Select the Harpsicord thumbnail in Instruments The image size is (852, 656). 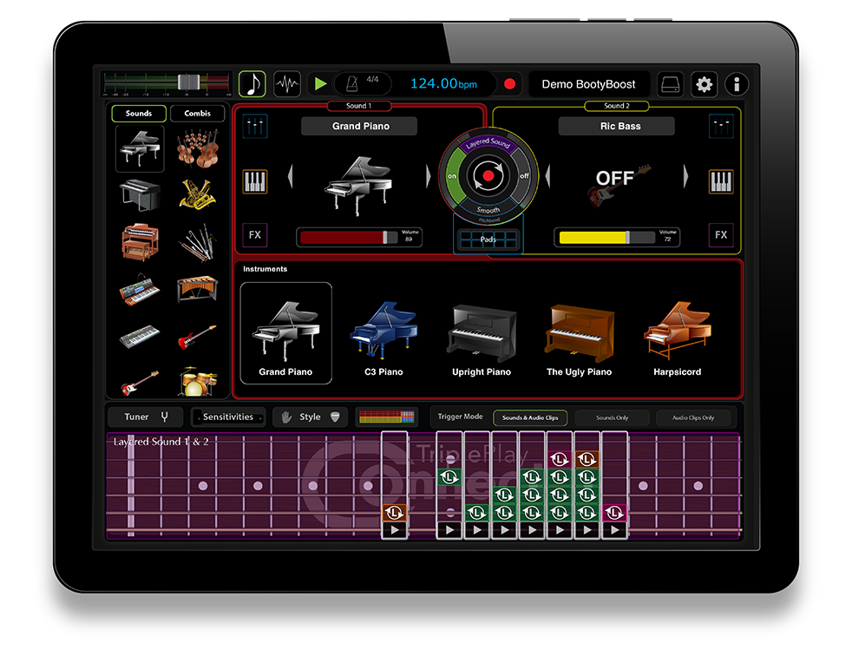coord(677,334)
